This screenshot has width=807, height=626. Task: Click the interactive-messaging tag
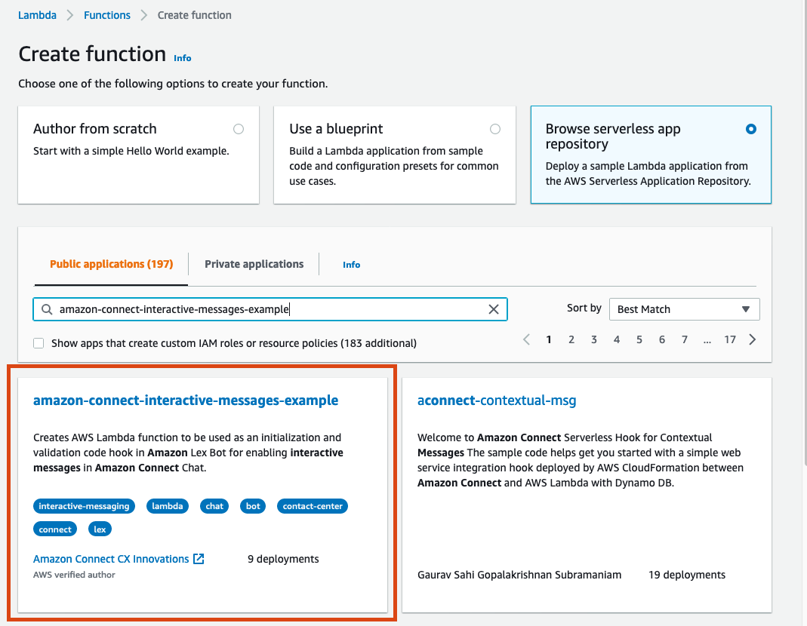pos(84,506)
